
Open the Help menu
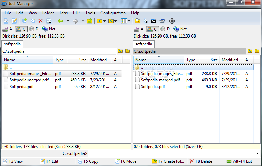135,13
